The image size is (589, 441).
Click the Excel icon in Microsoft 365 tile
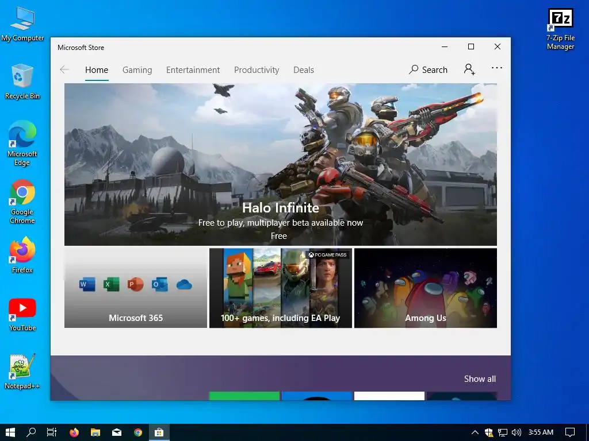pos(111,284)
